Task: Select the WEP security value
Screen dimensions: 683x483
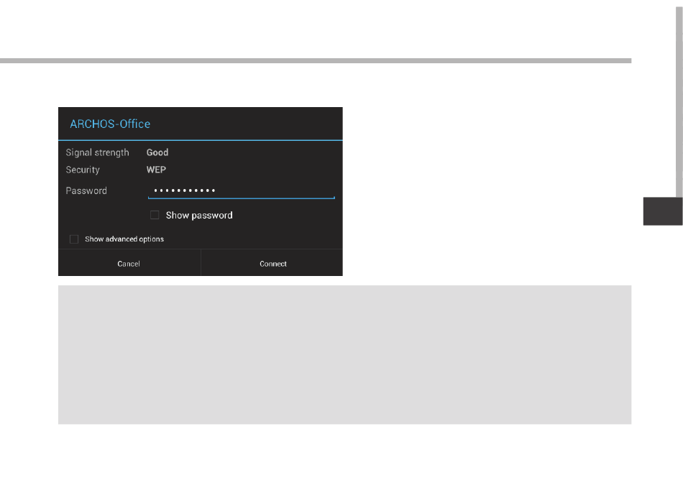Action: [x=156, y=170]
